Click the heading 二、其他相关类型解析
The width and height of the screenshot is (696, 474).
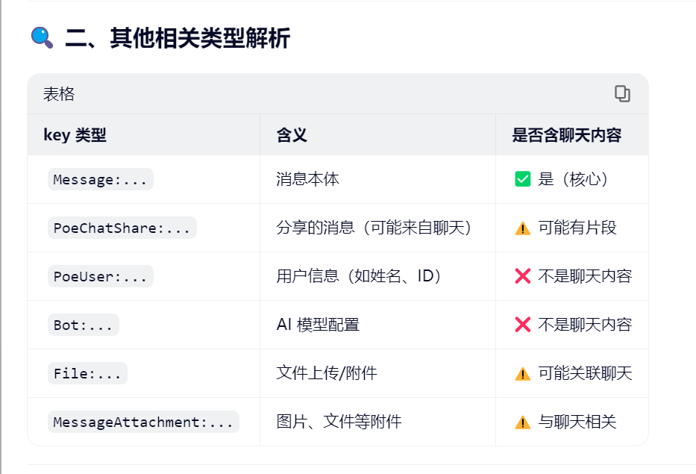point(178,38)
